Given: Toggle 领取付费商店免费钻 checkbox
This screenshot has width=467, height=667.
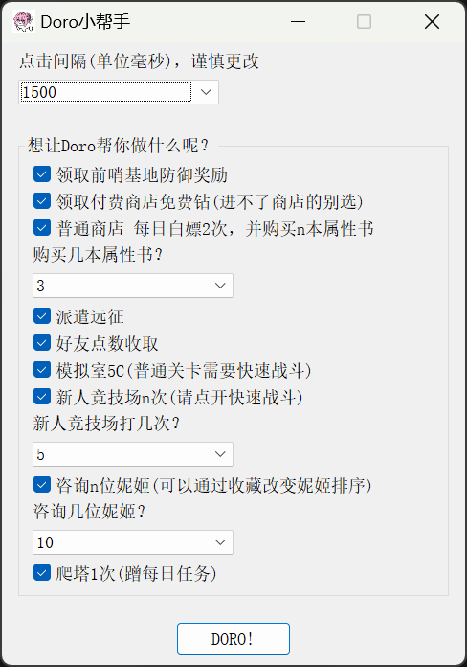Looking at the screenshot, I should coord(42,201).
